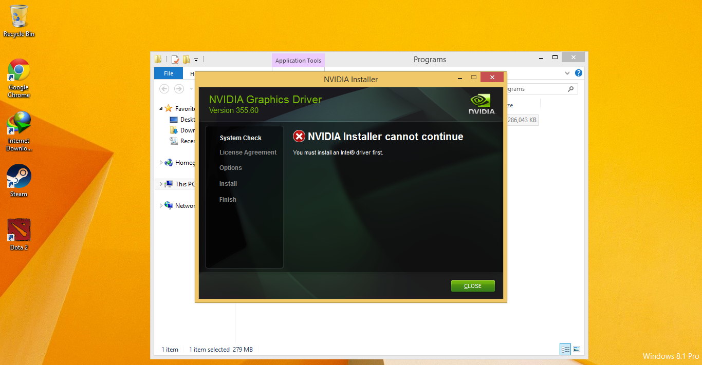Click the 'Version 355.60' text in the installer

tap(234, 110)
